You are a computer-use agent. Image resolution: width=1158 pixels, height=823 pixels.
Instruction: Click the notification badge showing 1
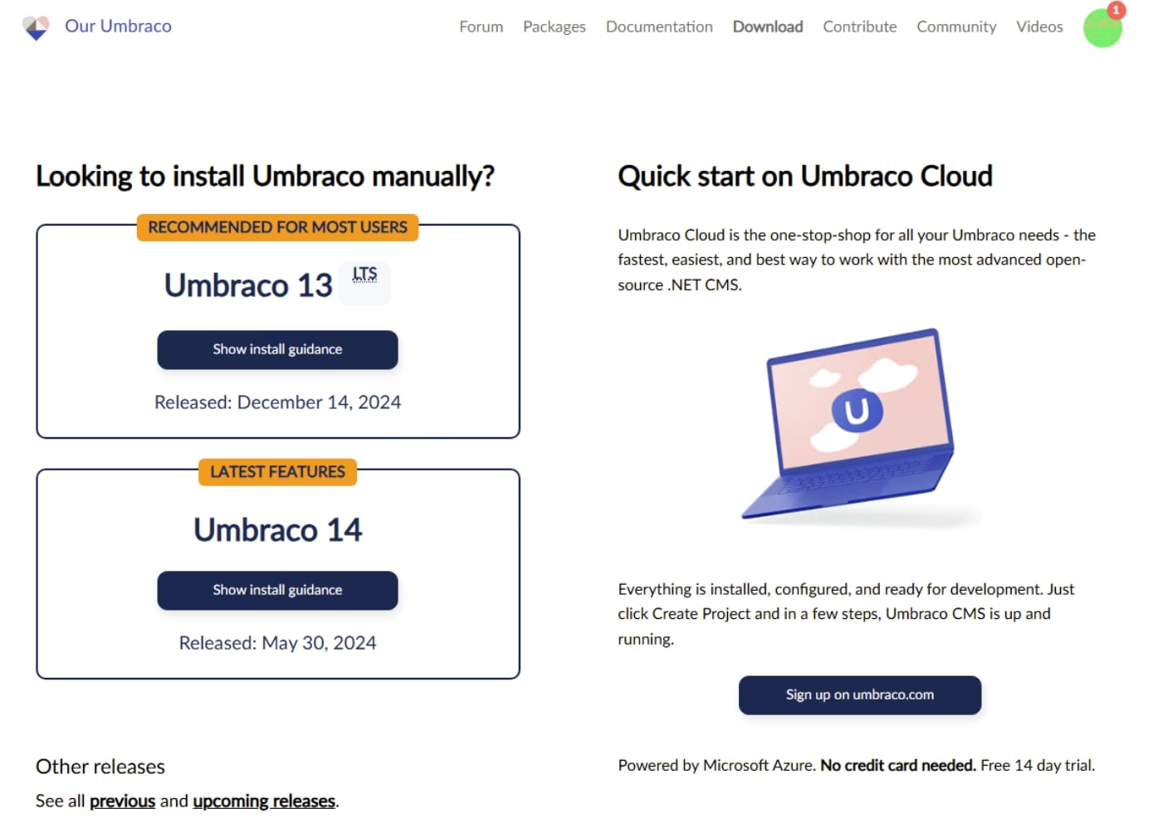click(1116, 11)
